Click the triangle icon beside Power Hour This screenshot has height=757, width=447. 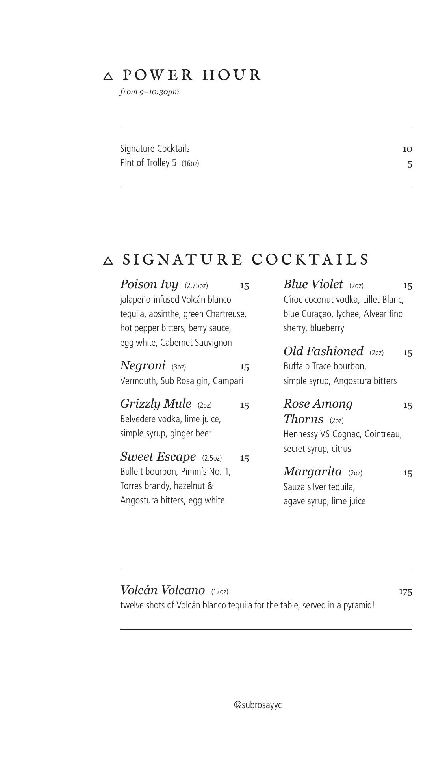(108, 76)
